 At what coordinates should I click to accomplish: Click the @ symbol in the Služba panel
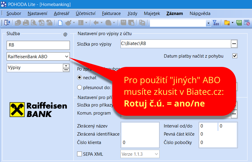tap(65, 34)
